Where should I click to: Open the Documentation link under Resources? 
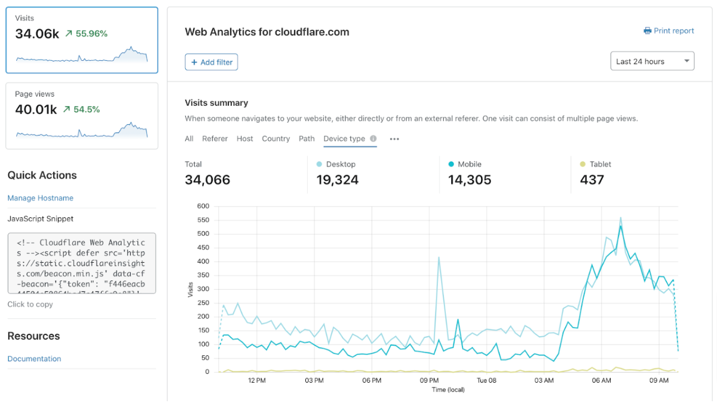[x=34, y=359]
